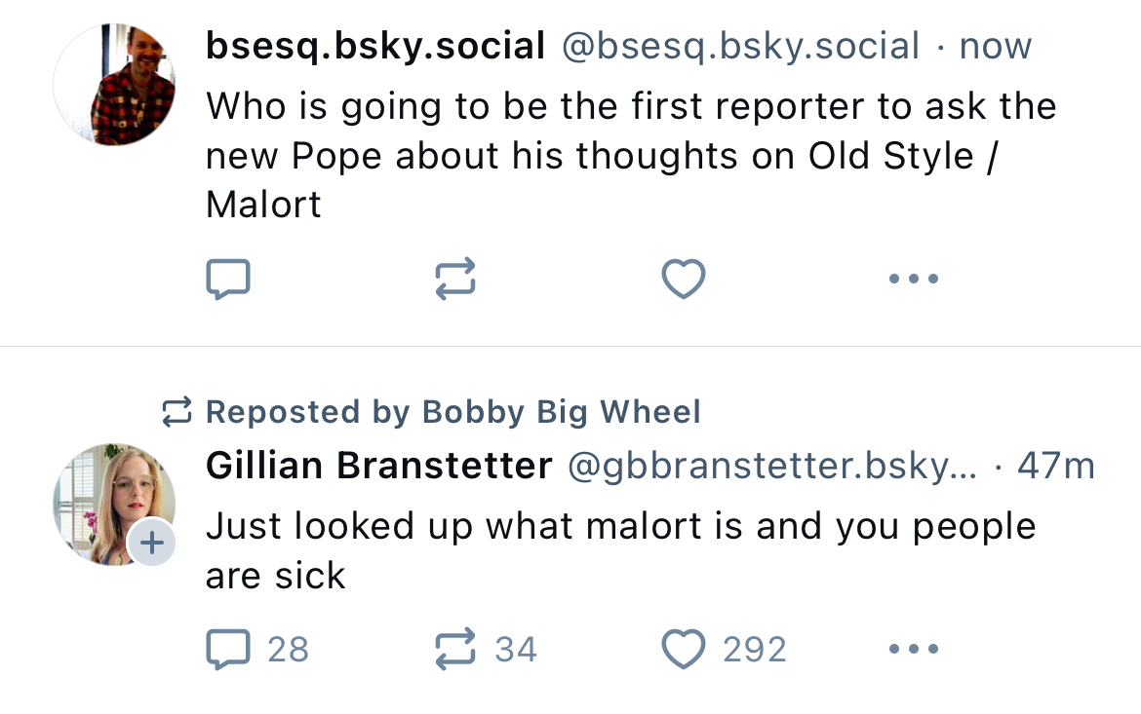Reply to bsesq's post about the Pope
The width and height of the screenshot is (1141, 714).
tap(228, 280)
